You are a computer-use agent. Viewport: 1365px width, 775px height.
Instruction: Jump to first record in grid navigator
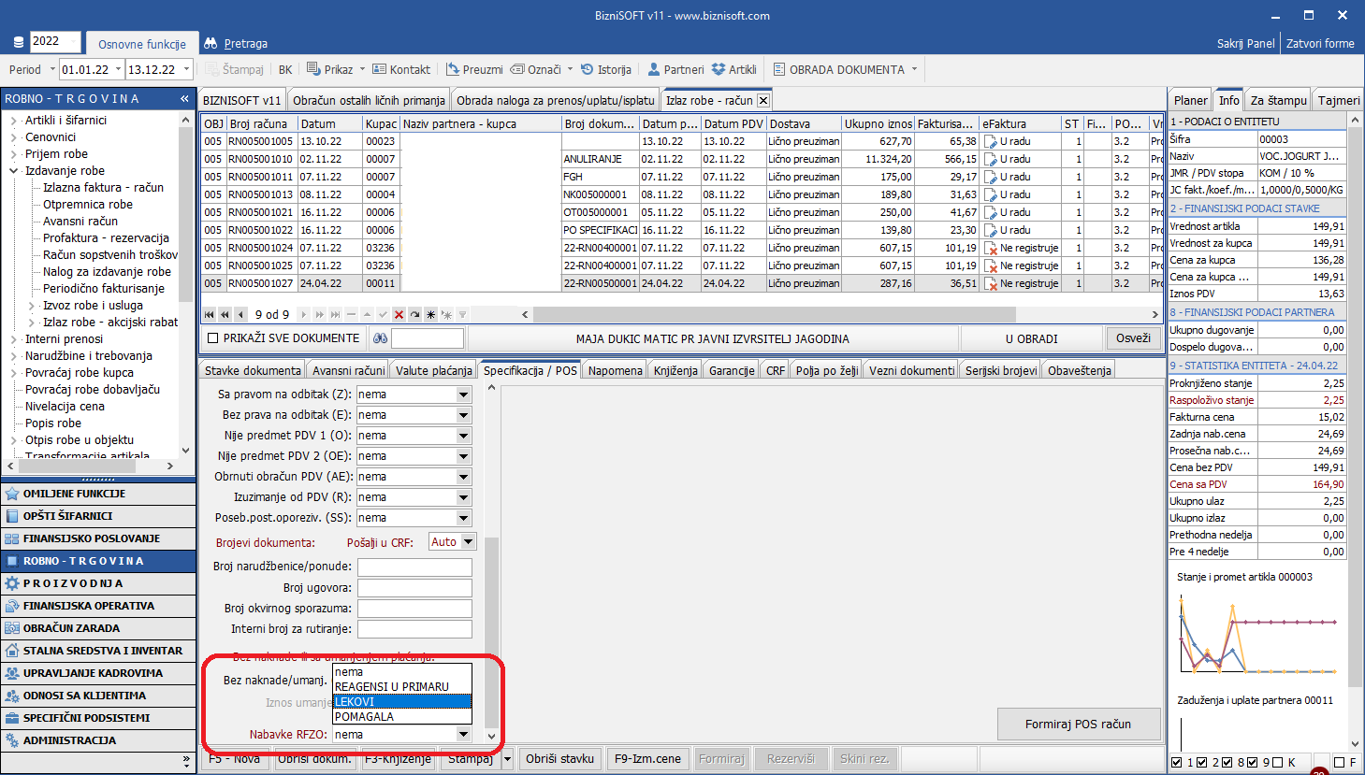(209, 315)
